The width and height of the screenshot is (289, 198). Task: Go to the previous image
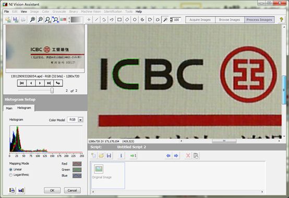click(31, 83)
